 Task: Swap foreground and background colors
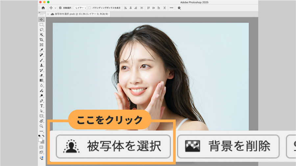43,136
